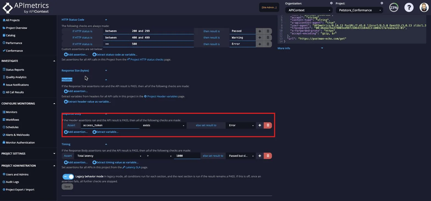Image resolution: width=431 pixels, height=201 pixels.
Task: Open Schedules page
Action: (10, 127)
